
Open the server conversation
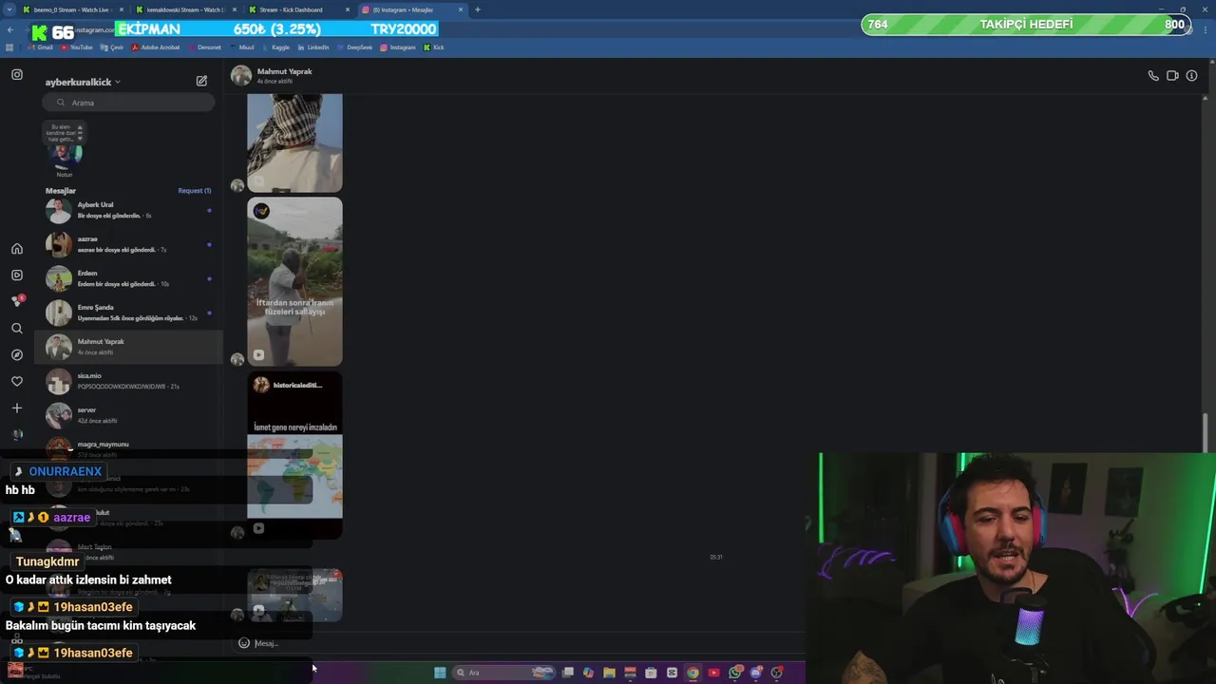tap(129, 415)
